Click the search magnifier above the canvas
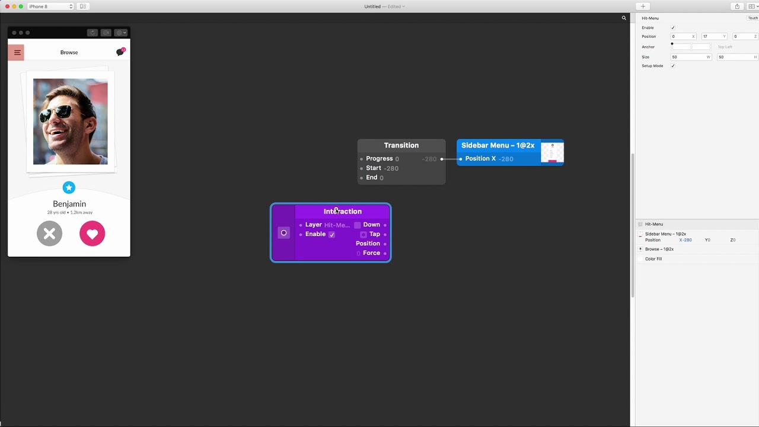The width and height of the screenshot is (759, 427). click(624, 18)
